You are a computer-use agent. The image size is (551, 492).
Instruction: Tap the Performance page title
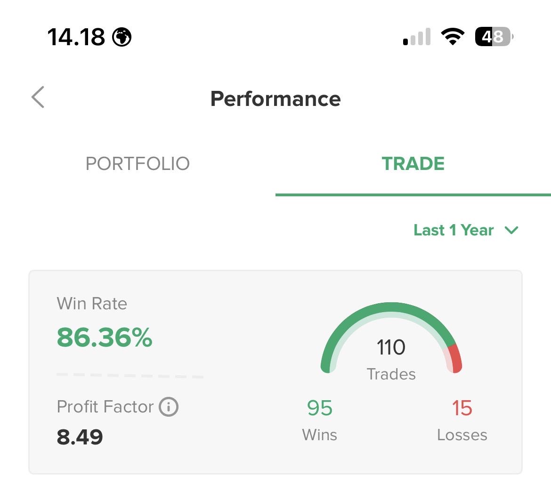(x=275, y=99)
